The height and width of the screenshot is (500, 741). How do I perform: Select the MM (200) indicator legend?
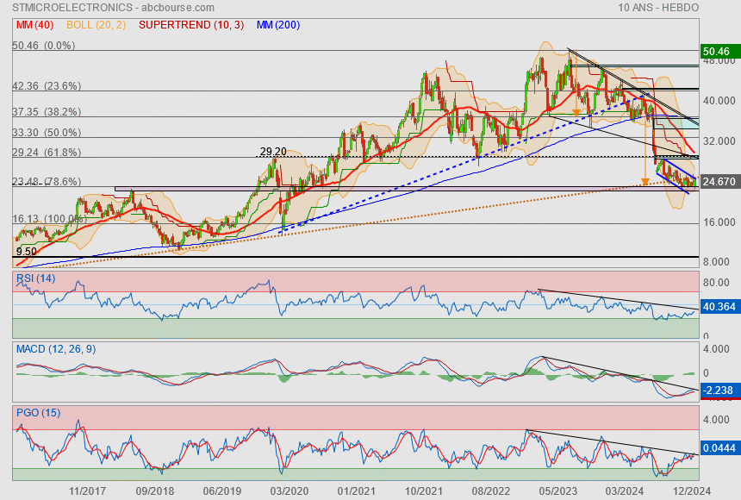278,25
